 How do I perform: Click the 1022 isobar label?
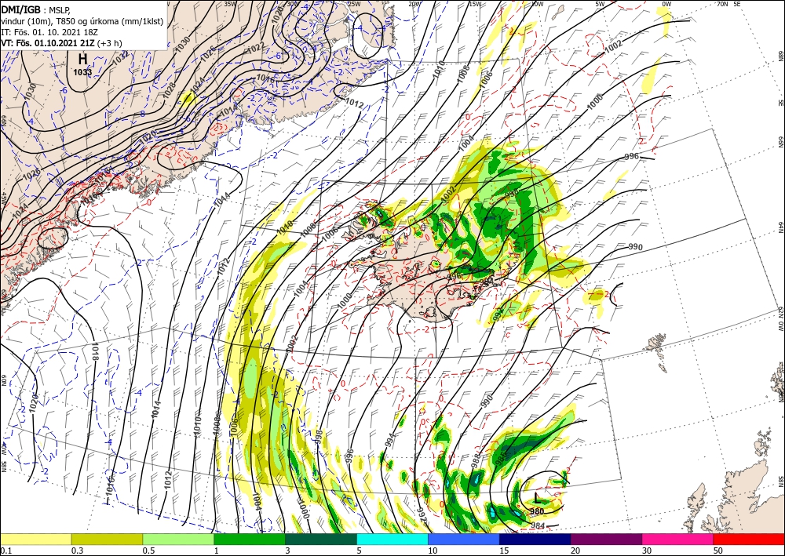pyautogui.click(x=256, y=47)
